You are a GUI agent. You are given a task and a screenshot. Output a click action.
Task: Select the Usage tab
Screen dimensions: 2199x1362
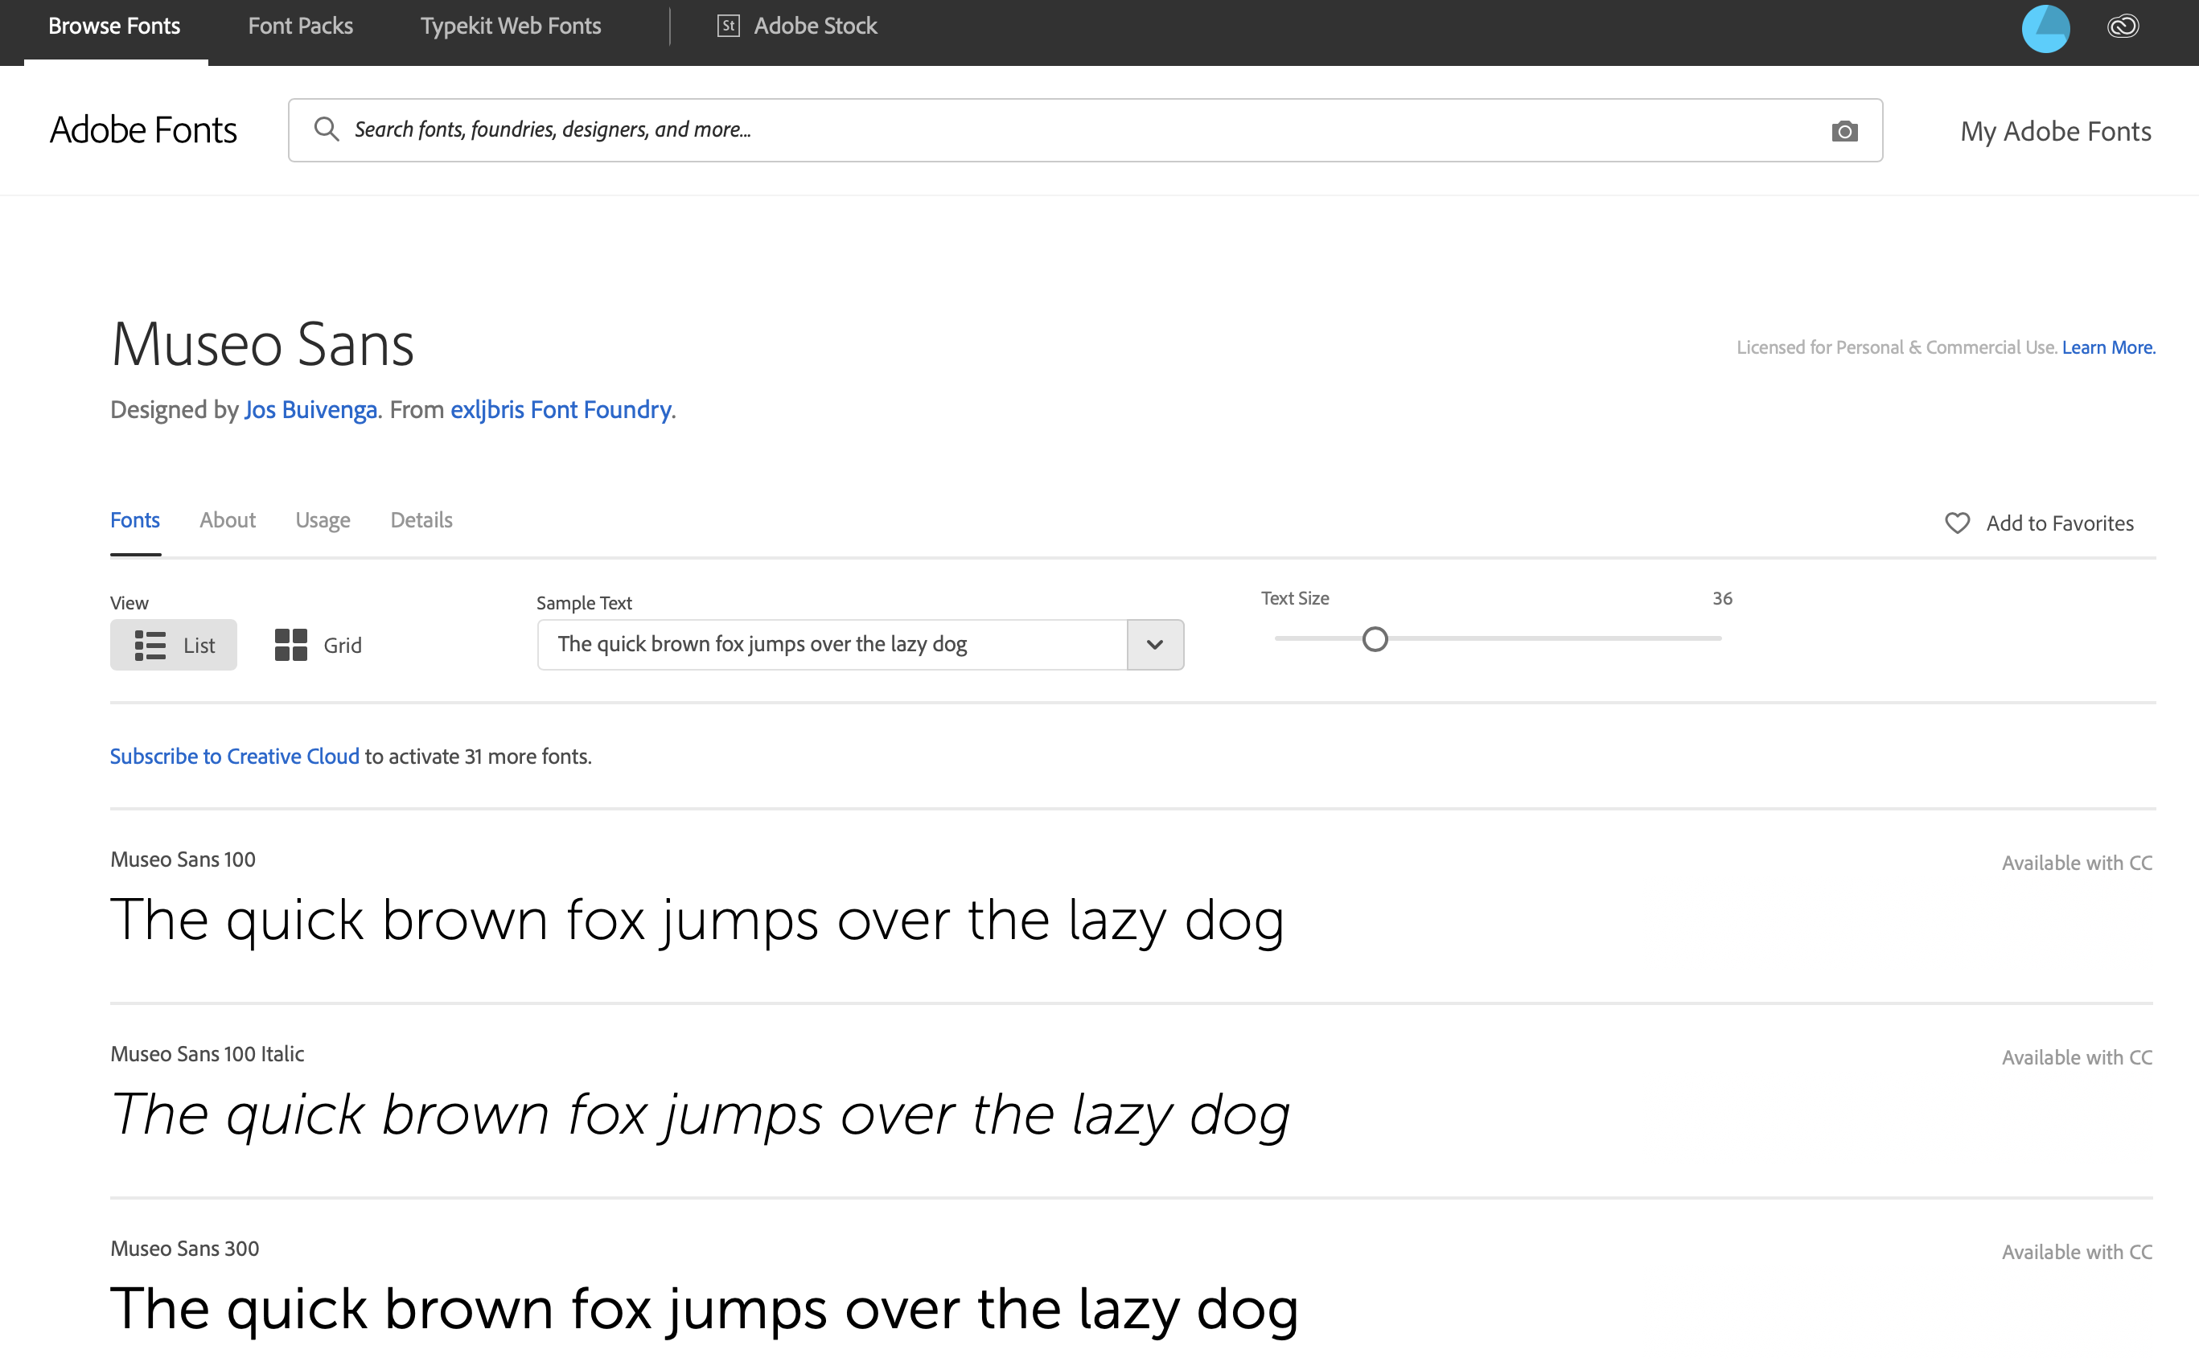[x=323, y=521]
